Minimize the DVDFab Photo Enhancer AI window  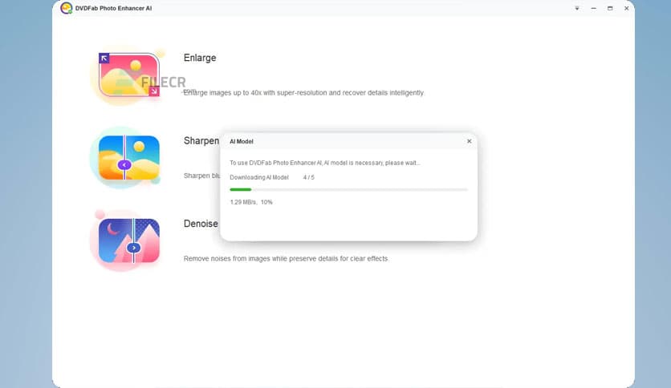593,8
